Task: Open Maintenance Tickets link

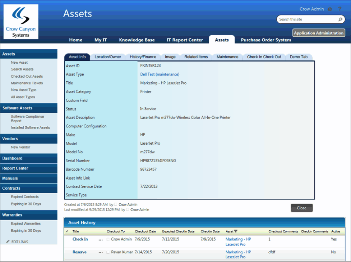Action: click(x=27, y=83)
